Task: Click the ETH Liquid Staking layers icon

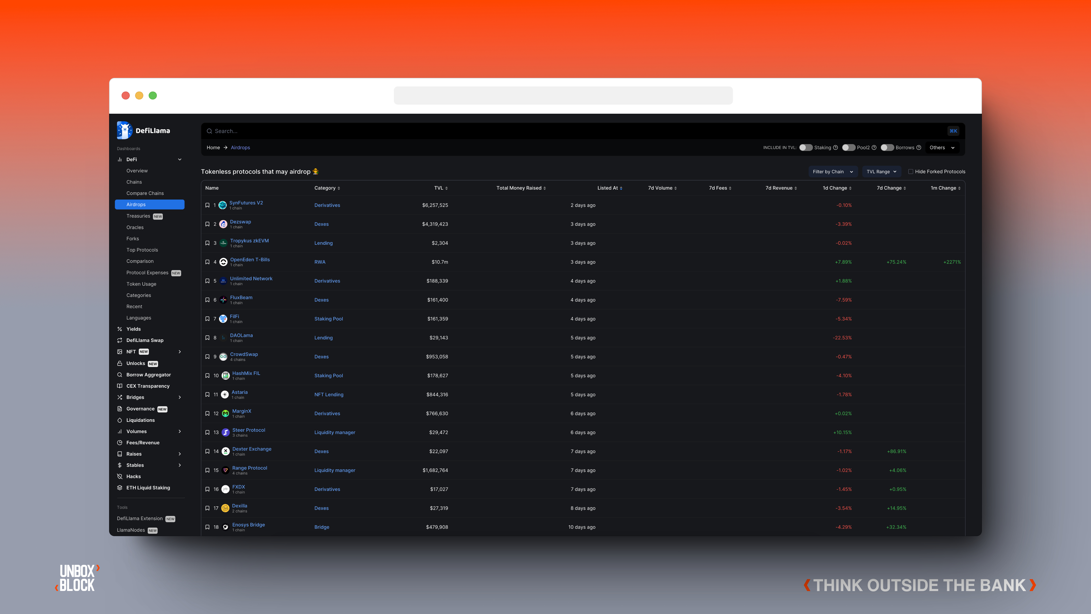Action: [120, 488]
